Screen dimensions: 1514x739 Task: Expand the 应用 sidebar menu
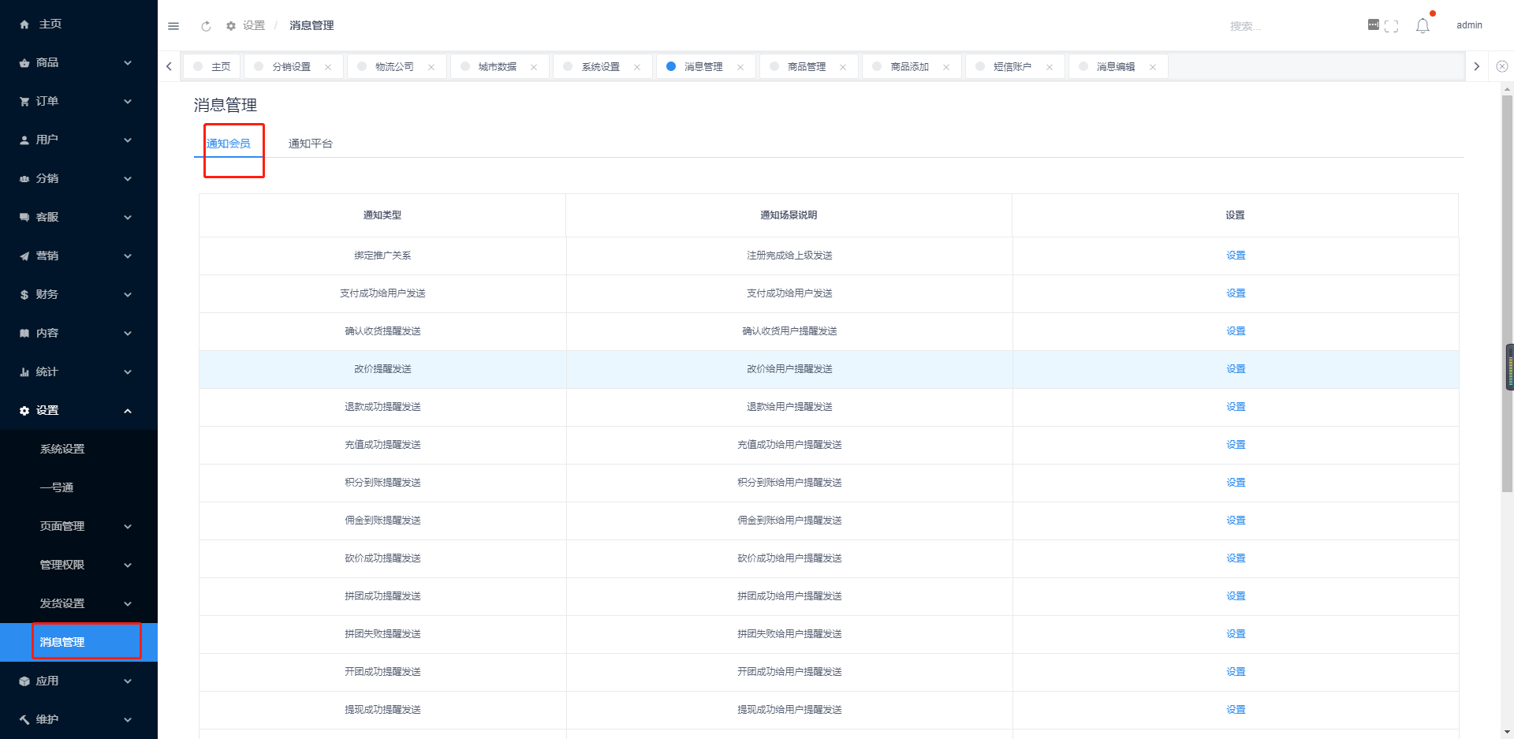coord(79,681)
